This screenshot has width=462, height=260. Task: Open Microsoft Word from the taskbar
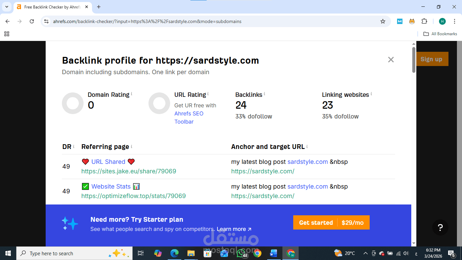click(x=274, y=253)
